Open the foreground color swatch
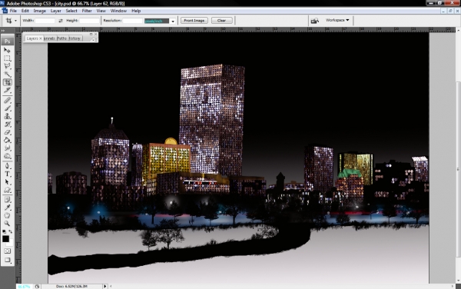This screenshot has height=289, width=461. tap(5, 239)
